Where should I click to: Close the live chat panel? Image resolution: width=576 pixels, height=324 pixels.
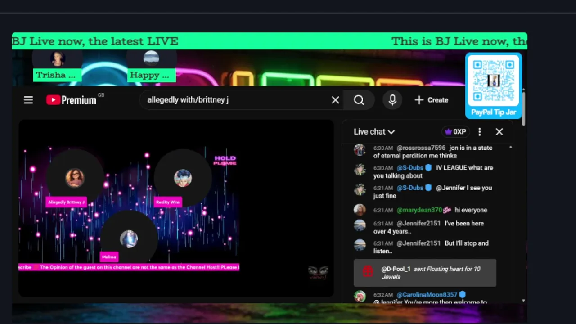click(499, 132)
